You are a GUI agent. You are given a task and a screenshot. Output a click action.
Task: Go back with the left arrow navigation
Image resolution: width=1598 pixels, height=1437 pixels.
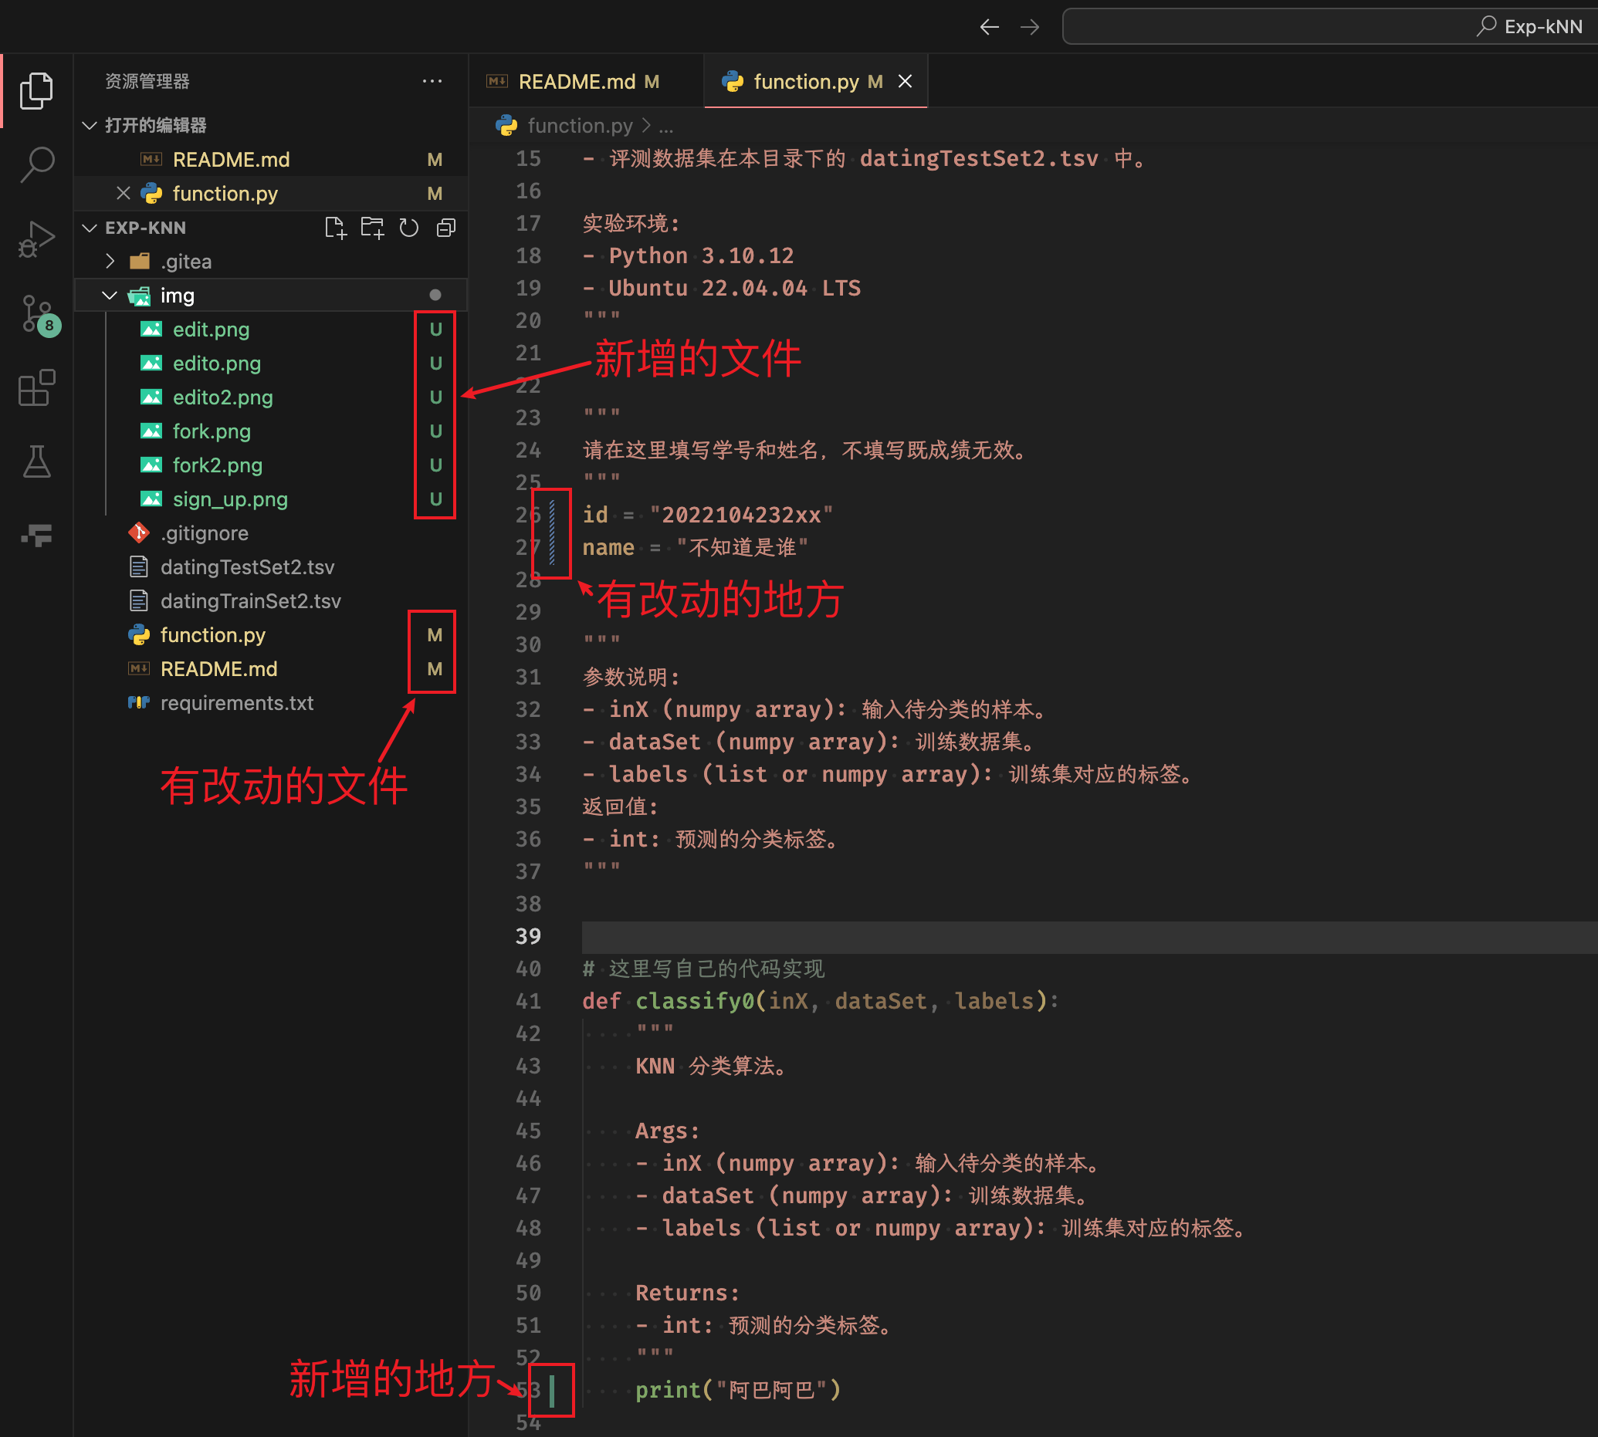pyautogui.click(x=989, y=27)
